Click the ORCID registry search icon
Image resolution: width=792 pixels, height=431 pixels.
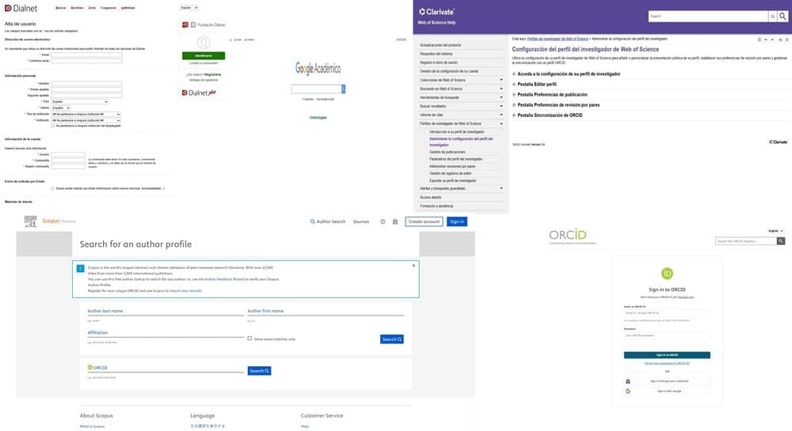coord(781,241)
